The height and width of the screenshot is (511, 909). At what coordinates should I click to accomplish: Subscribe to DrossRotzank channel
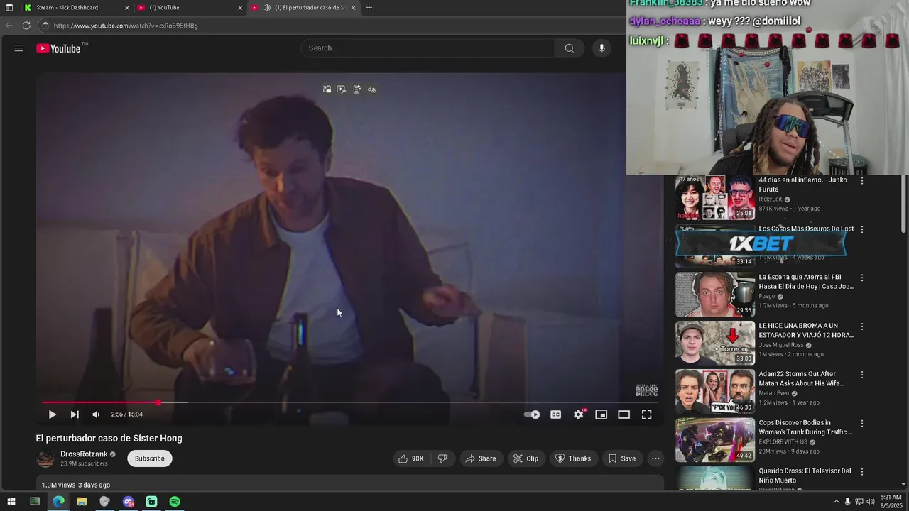click(x=150, y=458)
